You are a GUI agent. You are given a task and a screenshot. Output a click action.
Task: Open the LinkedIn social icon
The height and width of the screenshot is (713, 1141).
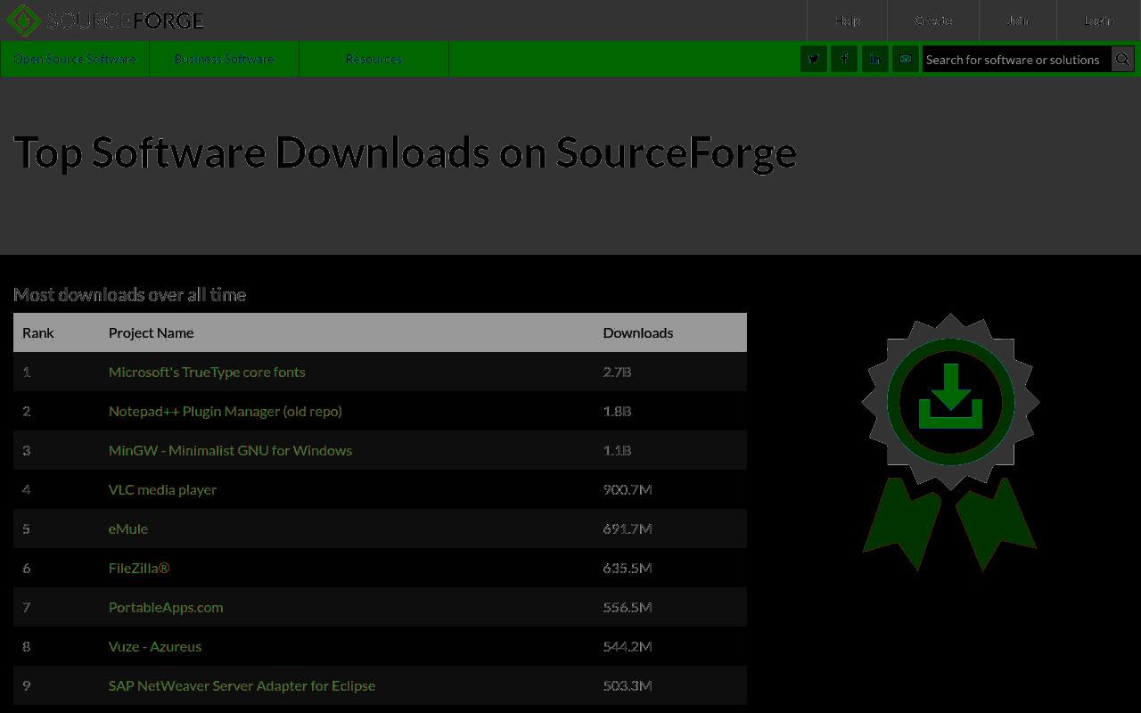click(x=875, y=60)
